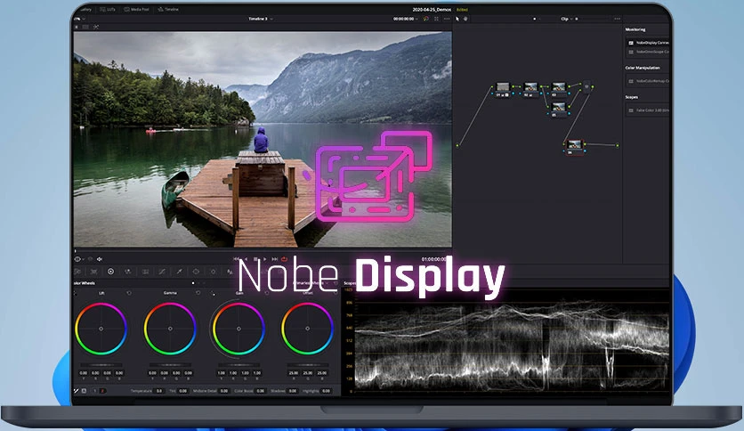Click the play reverse button
The image size is (744, 431).
click(x=246, y=259)
